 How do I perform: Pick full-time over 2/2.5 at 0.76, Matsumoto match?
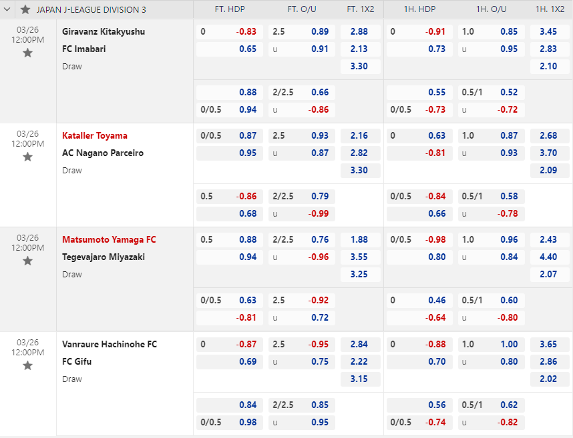pos(301,239)
